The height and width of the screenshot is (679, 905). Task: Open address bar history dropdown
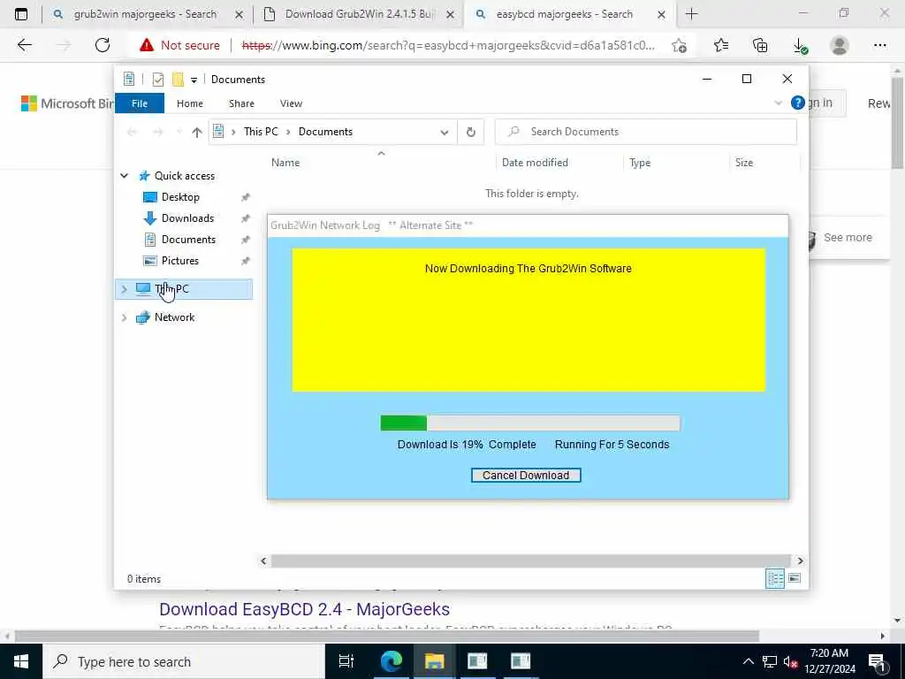pyautogui.click(x=444, y=133)
